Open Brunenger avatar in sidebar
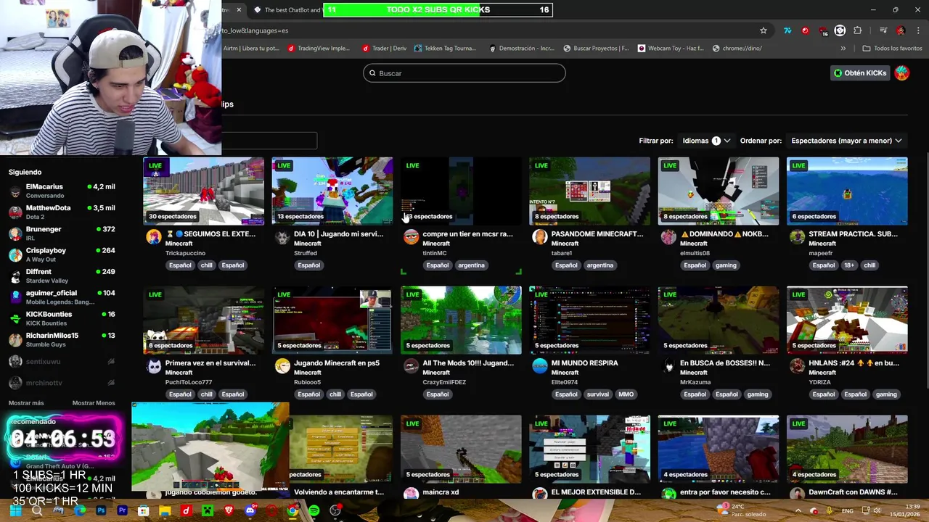The image size is (929, 522). click(x=15, y=233)
